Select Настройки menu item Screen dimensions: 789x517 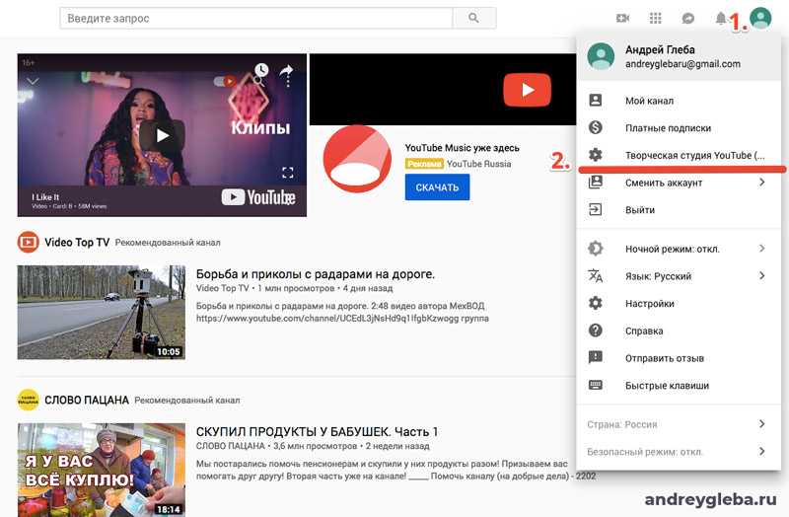[x=679, y=303]
